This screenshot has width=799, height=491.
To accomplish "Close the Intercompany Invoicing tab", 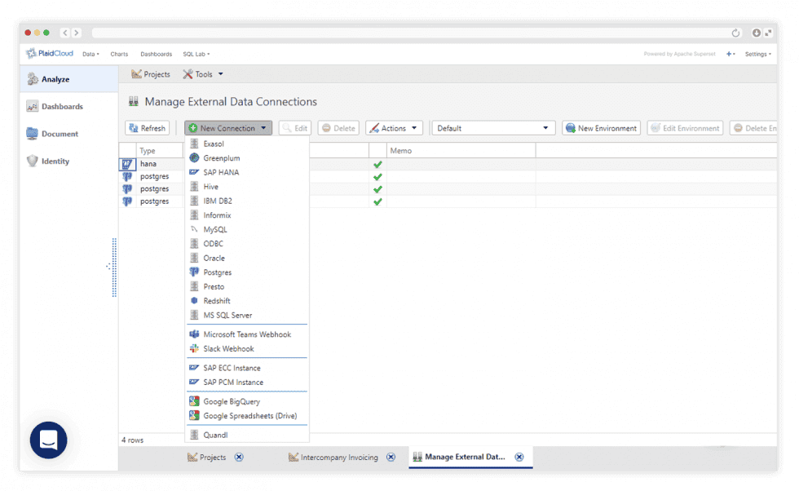I will pos(391,458).
